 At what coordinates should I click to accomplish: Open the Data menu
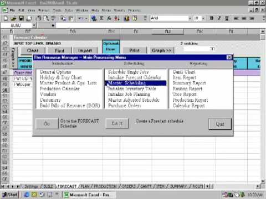(69, 11)
